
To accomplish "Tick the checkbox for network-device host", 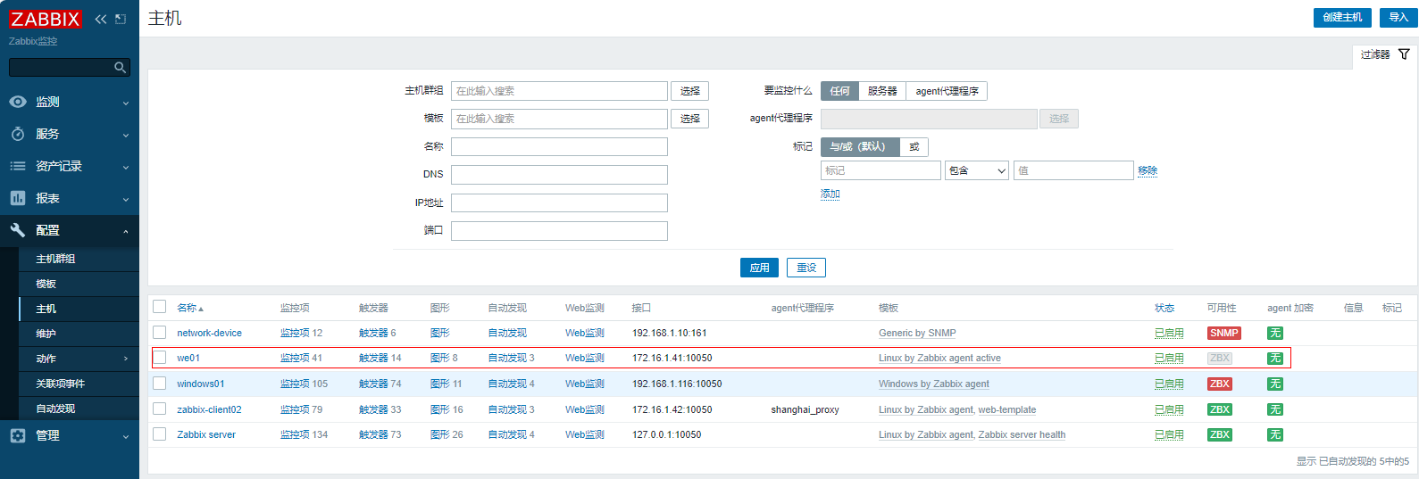I will tap(160, 333).
